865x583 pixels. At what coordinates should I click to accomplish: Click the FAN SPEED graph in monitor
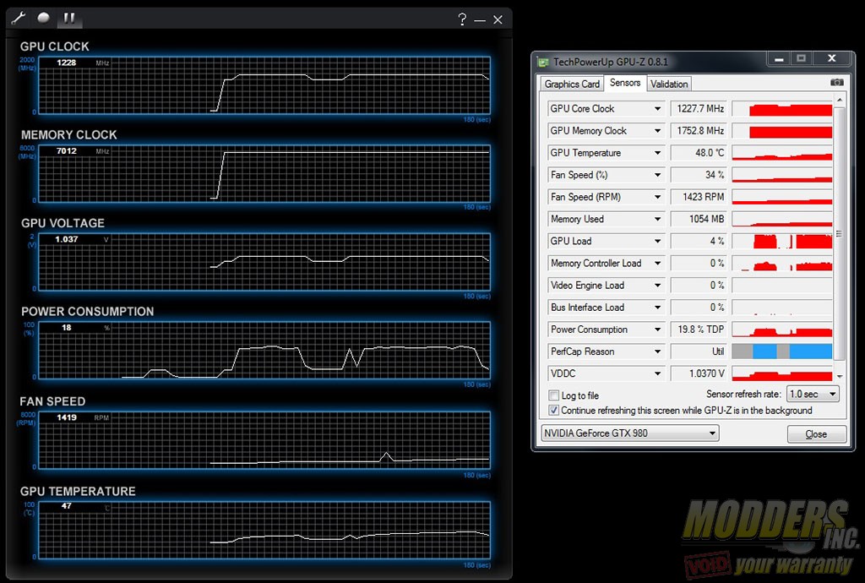click(x=264, y=440)
